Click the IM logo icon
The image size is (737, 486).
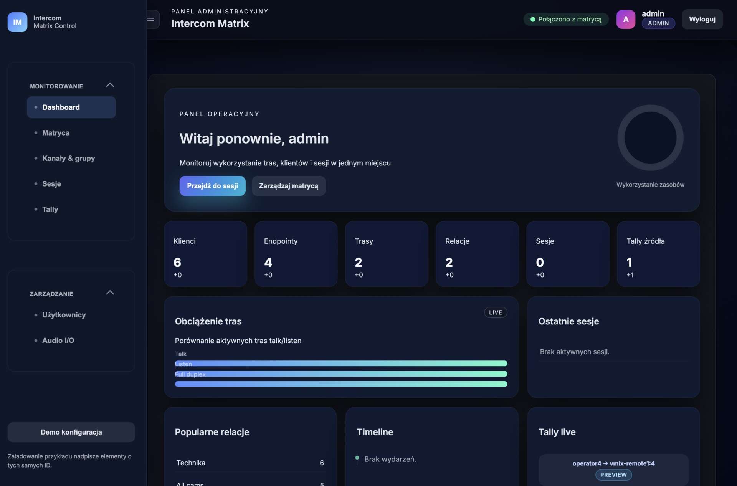click(x=17, y=22)
